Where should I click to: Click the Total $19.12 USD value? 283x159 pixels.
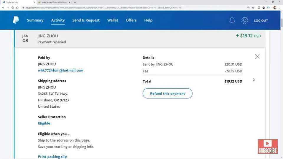pyautogui.click(x=233, y=81)
